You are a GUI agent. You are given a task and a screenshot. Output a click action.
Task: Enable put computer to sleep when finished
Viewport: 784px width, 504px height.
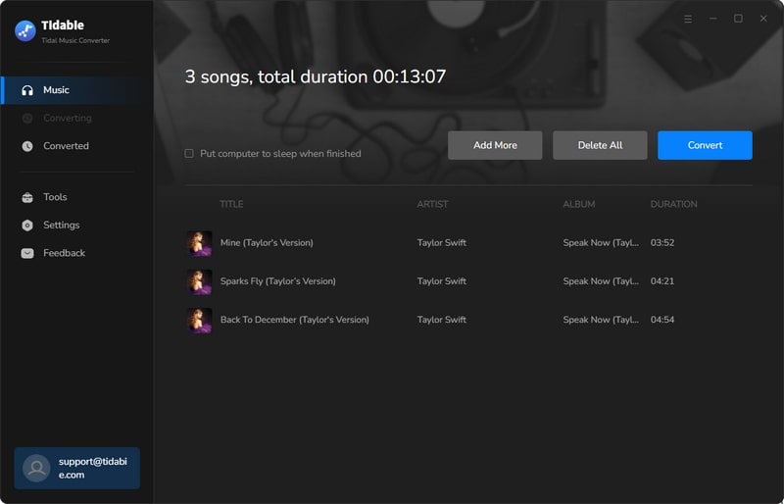click(x=189, y=154)
